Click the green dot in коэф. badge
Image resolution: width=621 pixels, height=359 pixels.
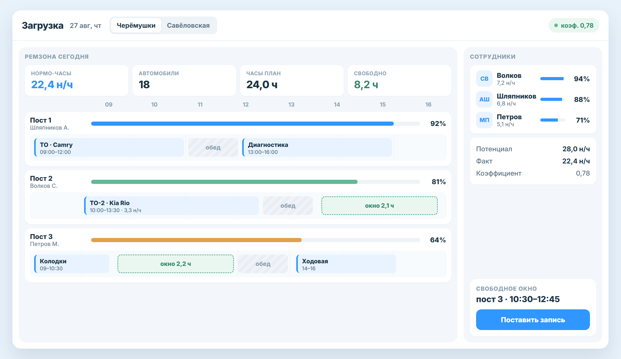(556, 25)
